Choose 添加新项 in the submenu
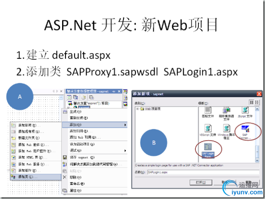Image resolution: width=265 pixels, height=199 pixels. pos(36,125)
